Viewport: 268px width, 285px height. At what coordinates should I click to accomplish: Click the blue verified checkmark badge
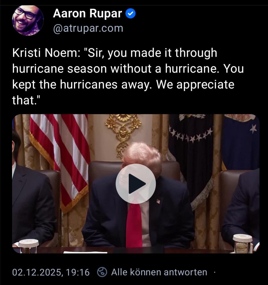pyautogui.click(x=130, y=14)
